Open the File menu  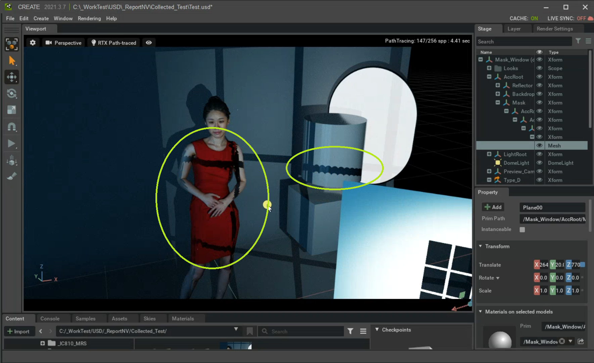[x=10, y=18]
